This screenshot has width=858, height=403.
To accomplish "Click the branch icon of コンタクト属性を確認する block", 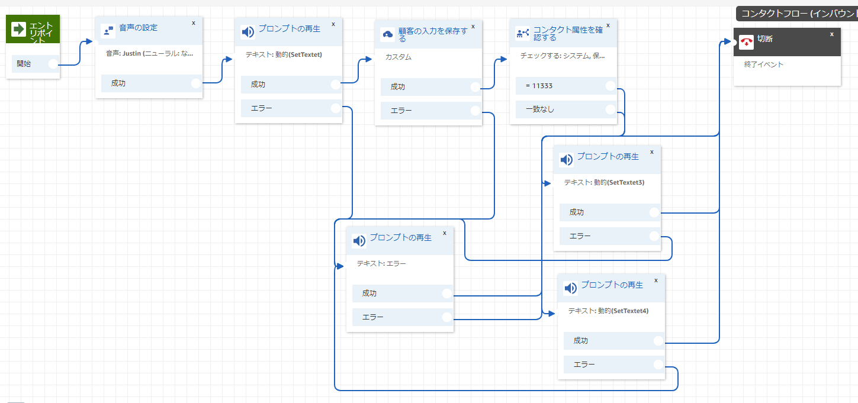I will (x=523, y=33).
